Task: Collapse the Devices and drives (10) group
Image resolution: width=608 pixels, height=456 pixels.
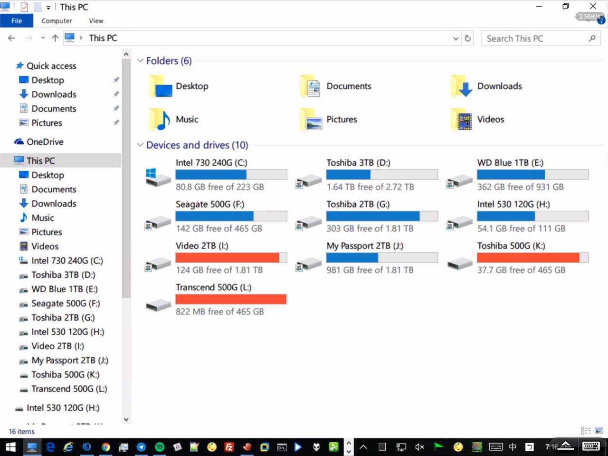Action: pos(140,145)
